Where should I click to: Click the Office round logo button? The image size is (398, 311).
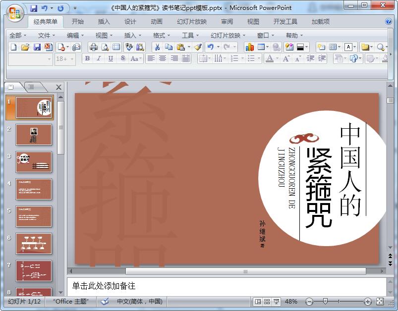point(15,12)
